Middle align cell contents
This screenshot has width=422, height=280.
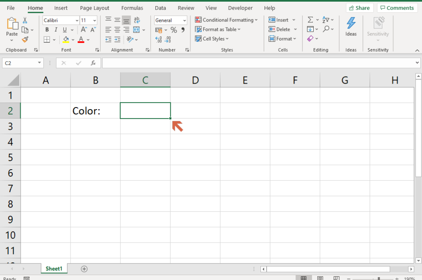click(117, 20)
